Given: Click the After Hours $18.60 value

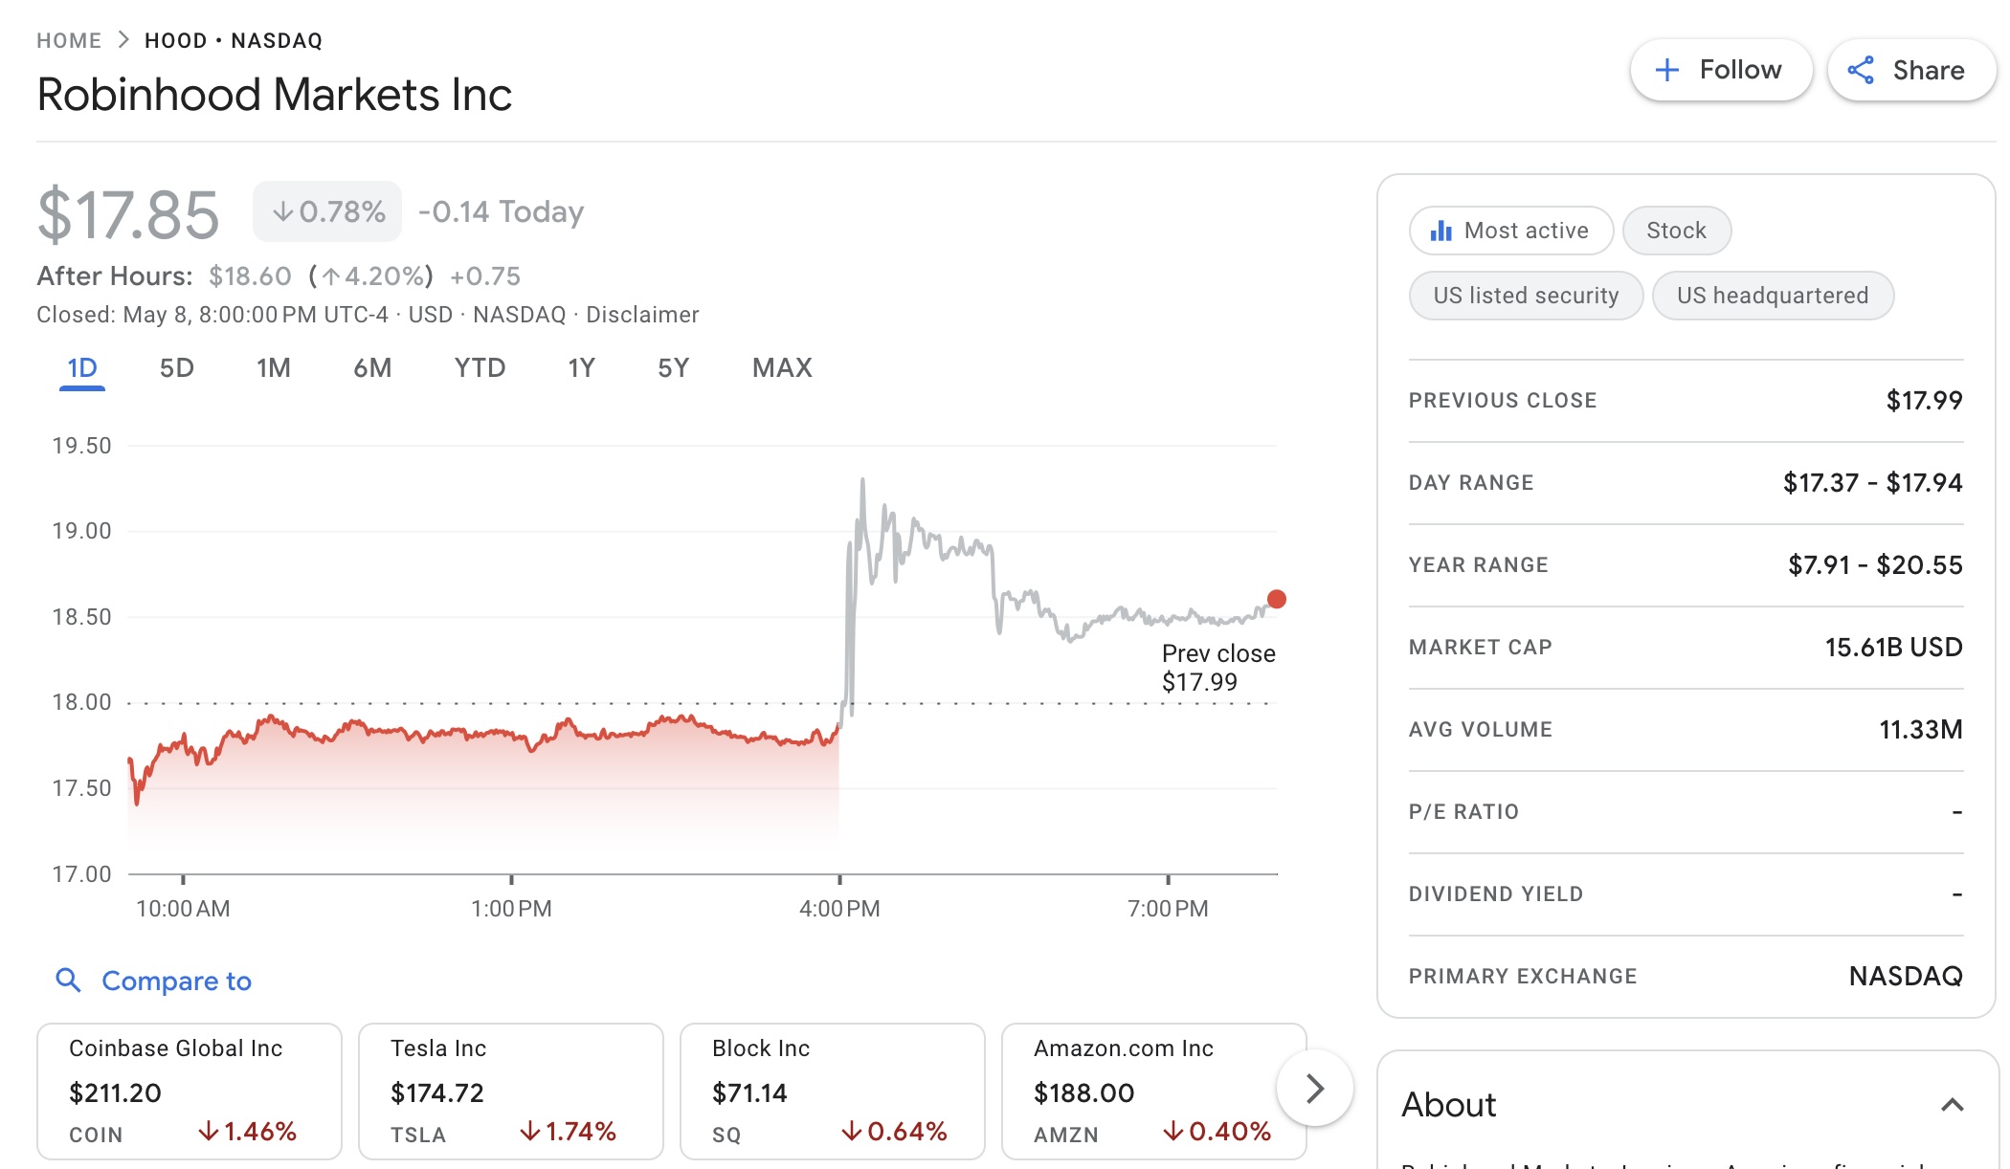Looking at the screenshot, I should click(250, 276).
